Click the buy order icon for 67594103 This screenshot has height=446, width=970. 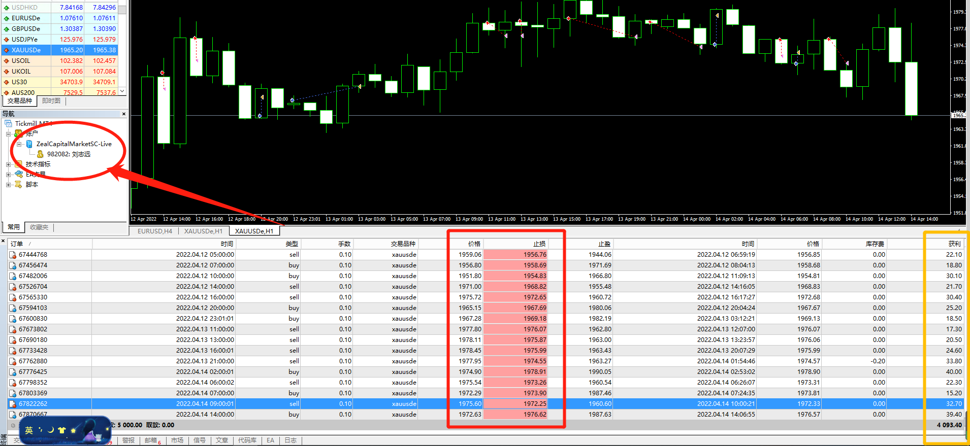pyautogui.click(x=13, y=308)
